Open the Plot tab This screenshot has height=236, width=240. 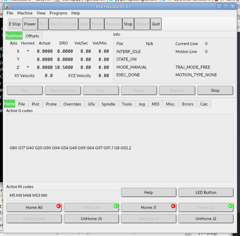(x=36, y=104)
